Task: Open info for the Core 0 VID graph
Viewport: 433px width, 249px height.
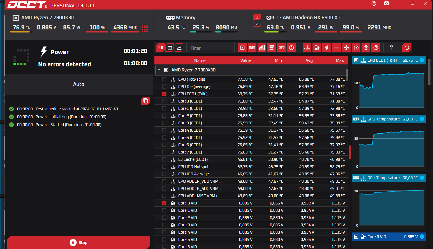Action: tap(422, 237)
